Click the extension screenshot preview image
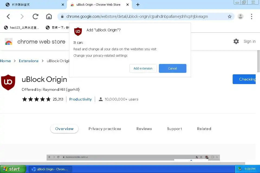 click(x=133, y=157)
